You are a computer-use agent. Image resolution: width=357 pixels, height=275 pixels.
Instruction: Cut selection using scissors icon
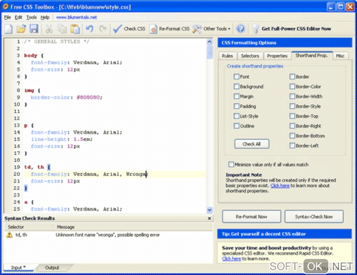click(49, 29)
